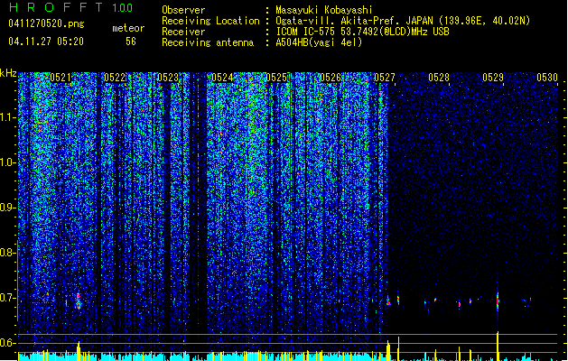The width and height of the screenshot is (568, 361).
Task: Click the ICOM IC-575 receiver text
Action: point(362,32)
